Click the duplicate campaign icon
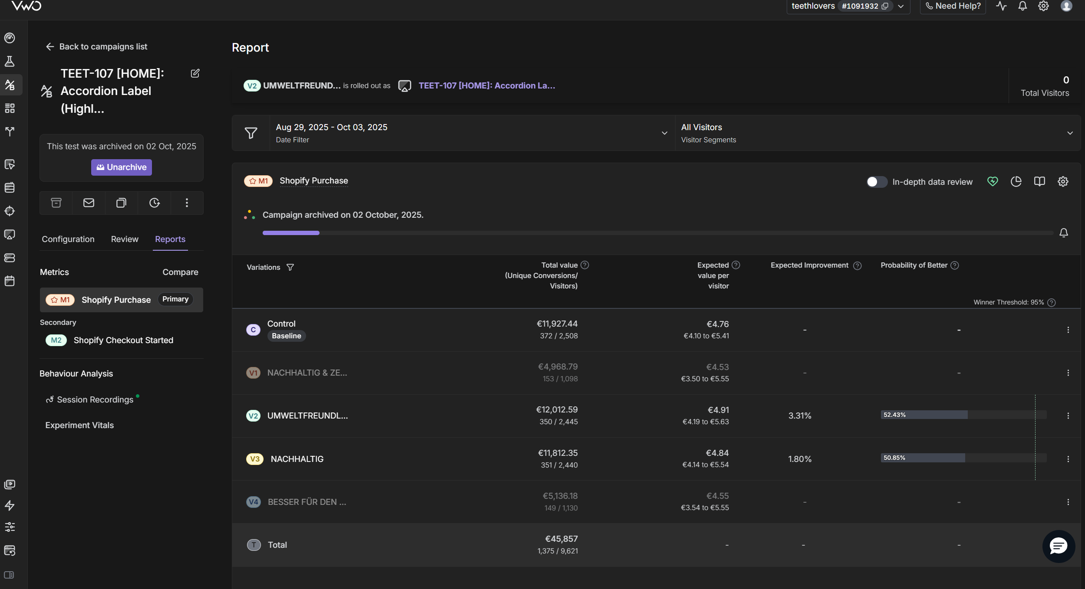This screenshot has width=1085, height=589. coord(121,203)
